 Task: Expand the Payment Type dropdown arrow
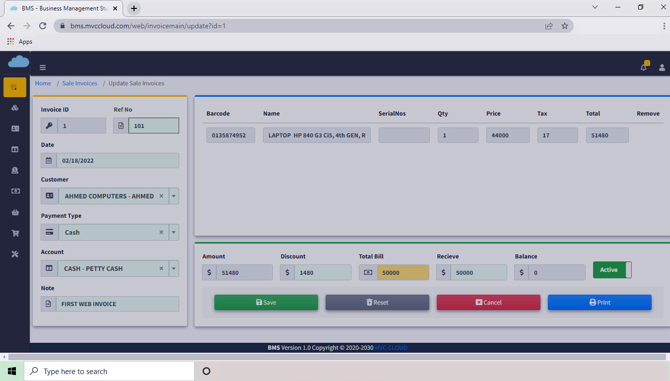(174, 232)
